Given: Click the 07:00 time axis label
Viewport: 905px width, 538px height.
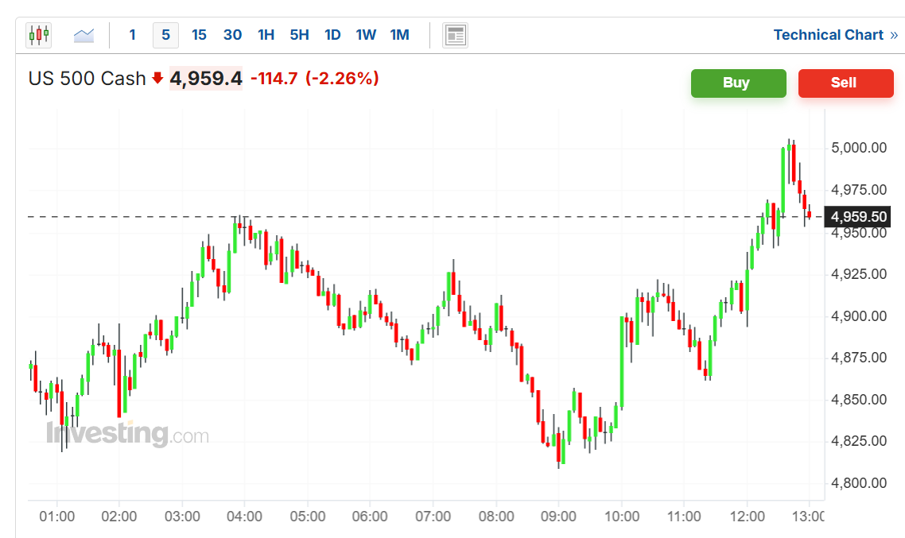Looking at the screenshot, I should [433, 517].
